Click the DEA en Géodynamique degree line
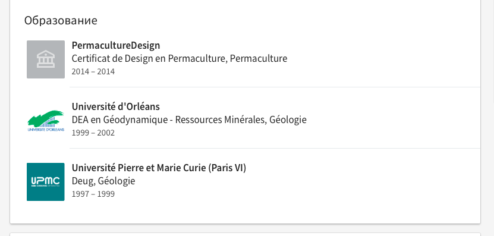494x236 pixels. 189,119
